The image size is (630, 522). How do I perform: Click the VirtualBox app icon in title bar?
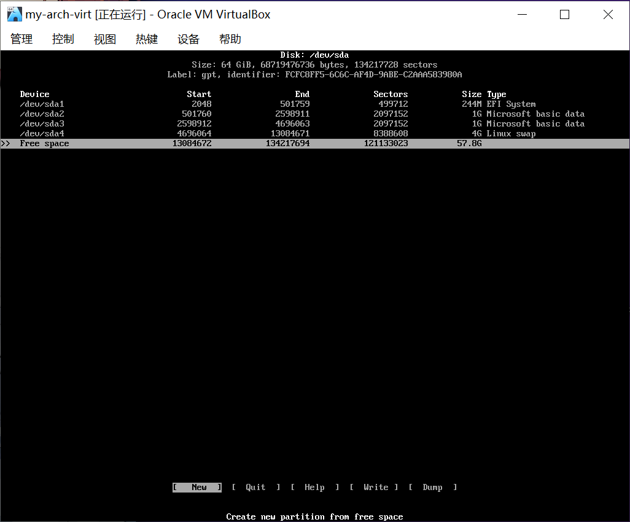(x=14, y=15)
